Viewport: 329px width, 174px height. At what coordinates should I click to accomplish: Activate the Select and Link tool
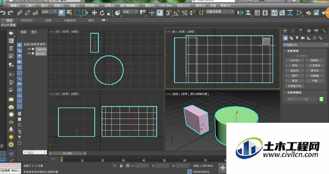pyautogui.click(x=19, y=13)
